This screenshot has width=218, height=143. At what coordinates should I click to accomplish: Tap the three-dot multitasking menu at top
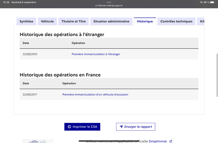109,2
